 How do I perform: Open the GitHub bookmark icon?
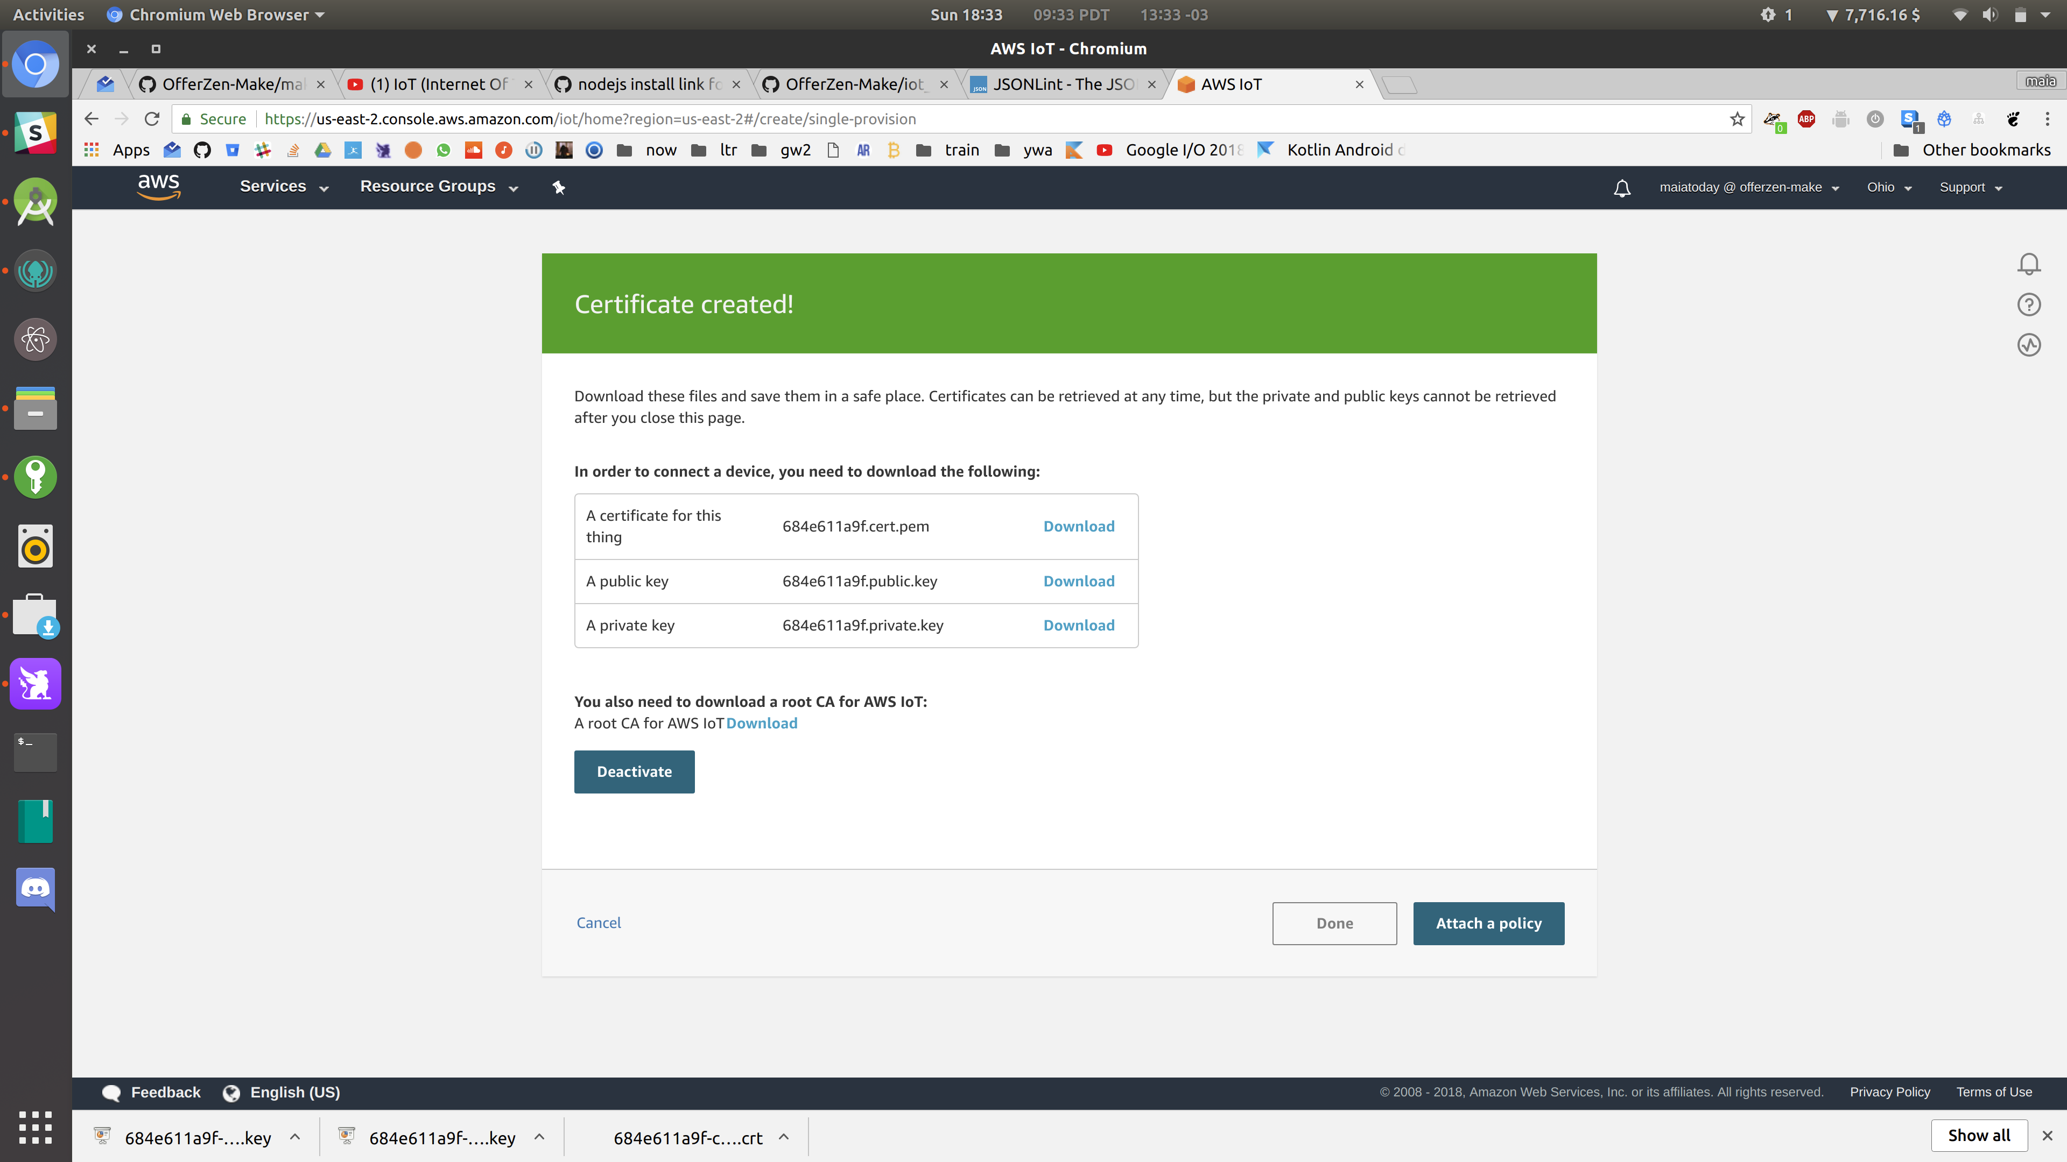[202, 150]
